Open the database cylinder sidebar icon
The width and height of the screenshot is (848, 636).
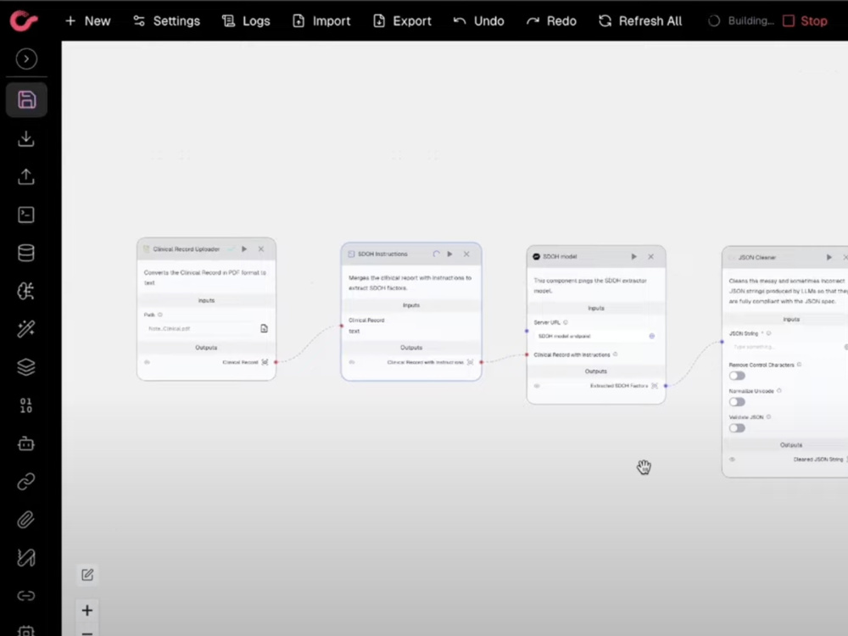(26, 253)
